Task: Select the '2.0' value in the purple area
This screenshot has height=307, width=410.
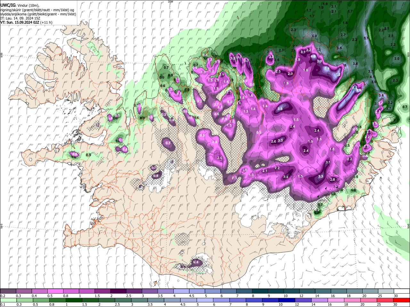Action: tap(220, 158)
